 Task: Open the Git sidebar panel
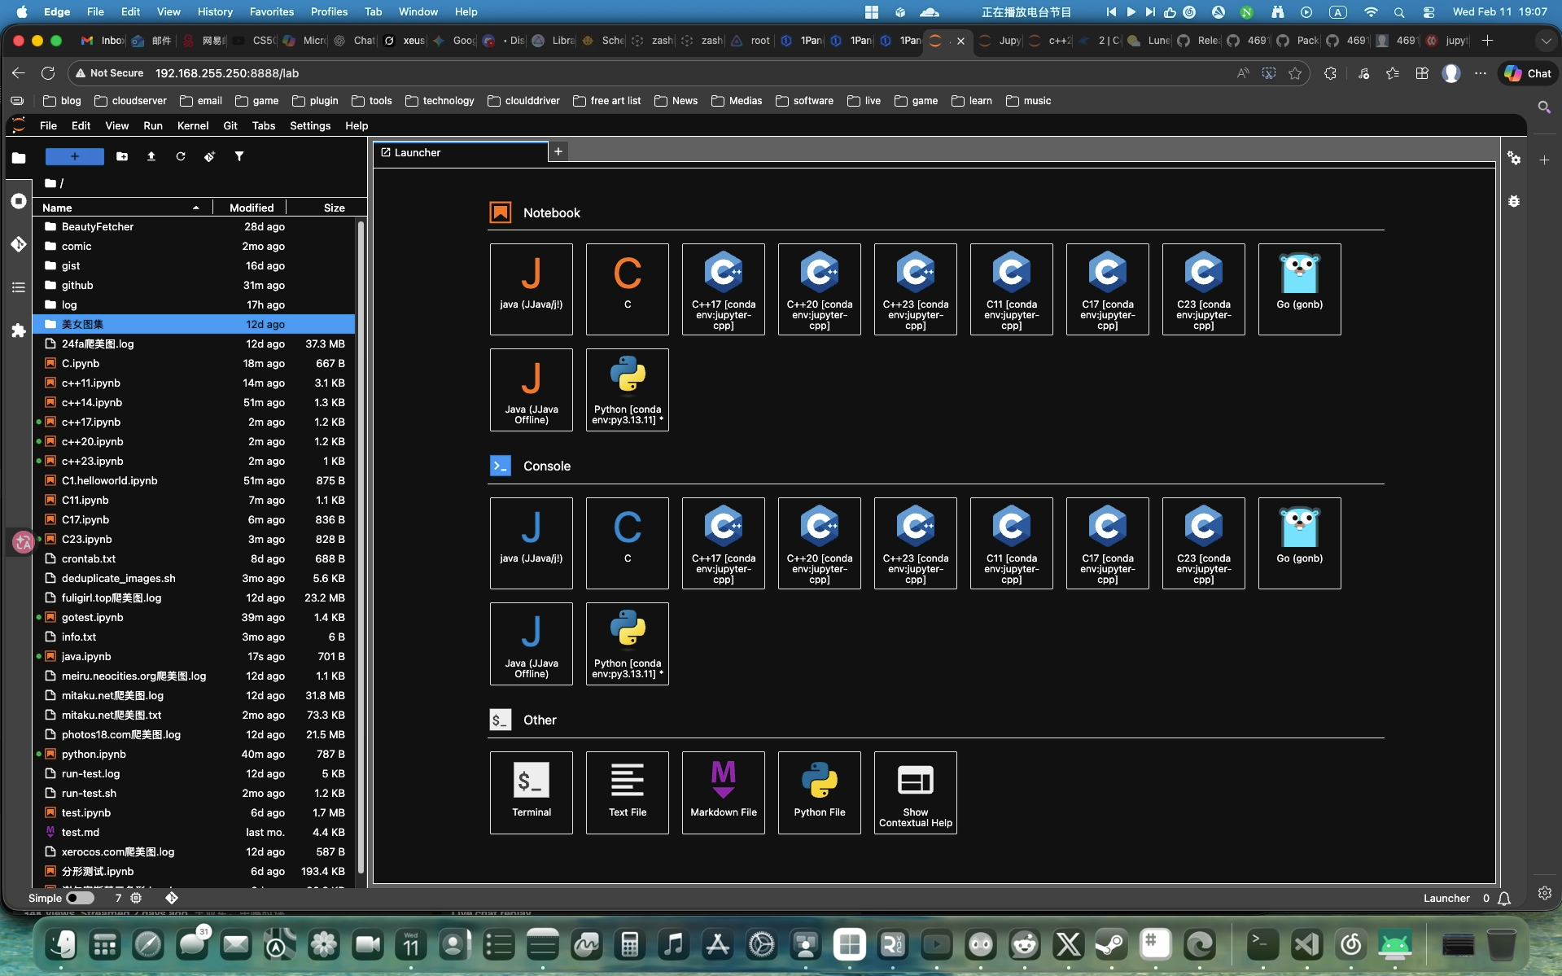(19, 244)
